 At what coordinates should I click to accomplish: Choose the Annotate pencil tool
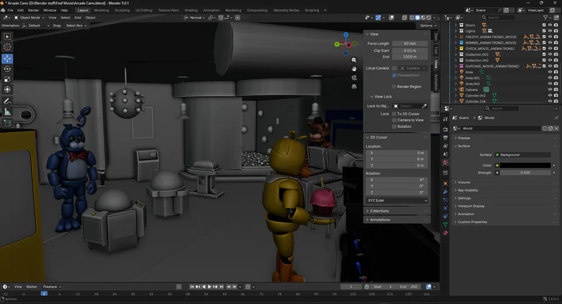point(7,101)
